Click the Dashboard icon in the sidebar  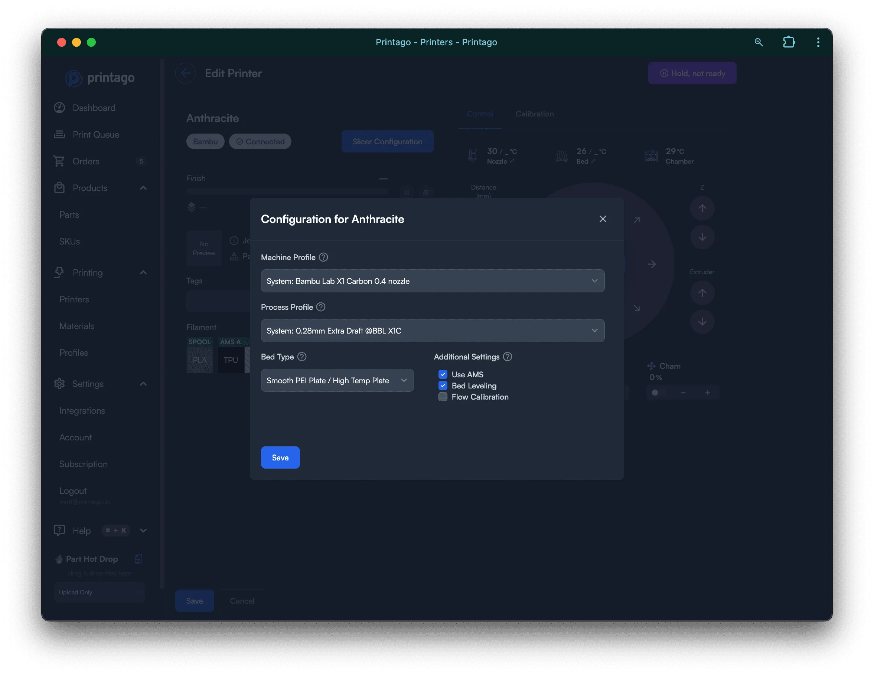coord(59,108)
